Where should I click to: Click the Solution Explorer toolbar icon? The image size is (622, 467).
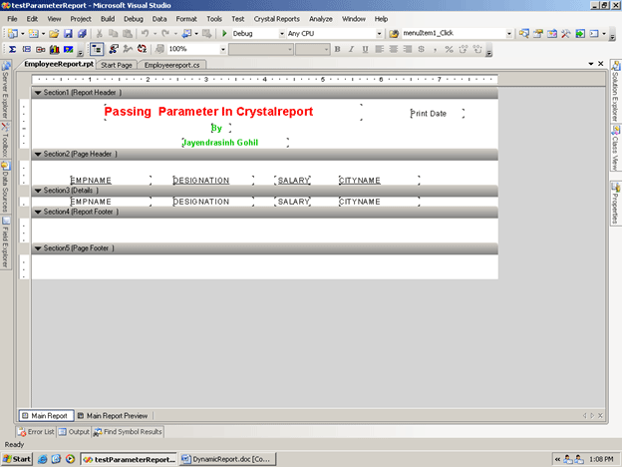pyautogui.click(x=524, y=34)
